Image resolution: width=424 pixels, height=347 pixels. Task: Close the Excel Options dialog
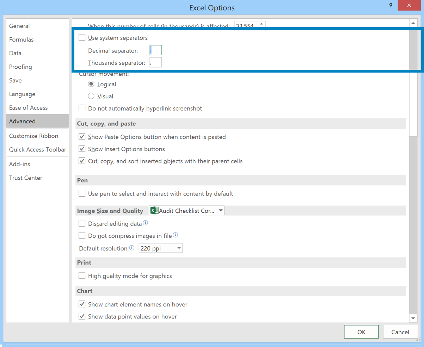pyautogui.click(x=409, y=6)
